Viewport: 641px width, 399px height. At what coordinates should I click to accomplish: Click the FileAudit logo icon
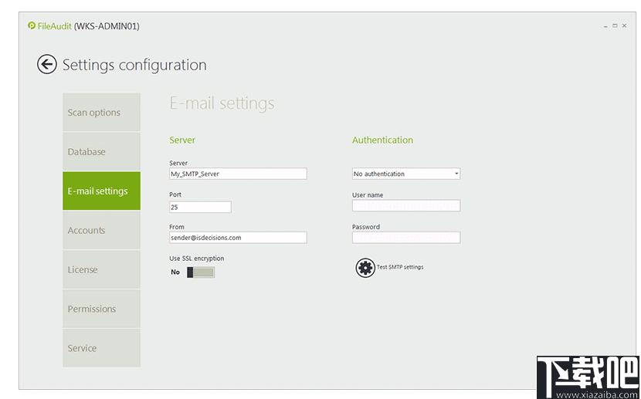[x=32, y=25]
